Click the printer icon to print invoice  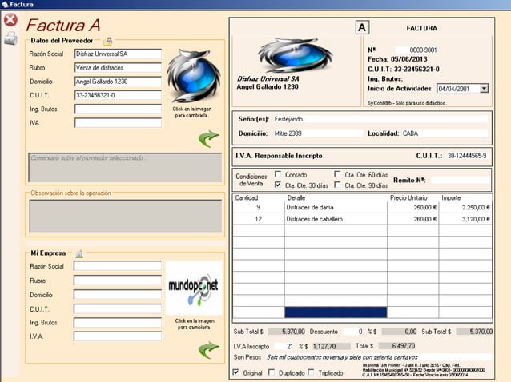pyautogui.click(x=10, y=40)
